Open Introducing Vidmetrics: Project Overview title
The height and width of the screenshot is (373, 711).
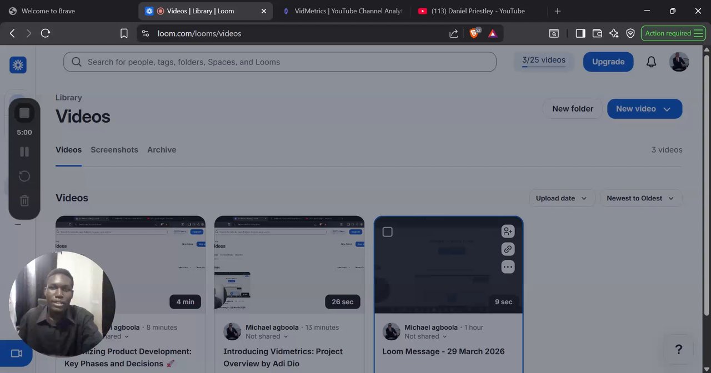tap(283, 357)
